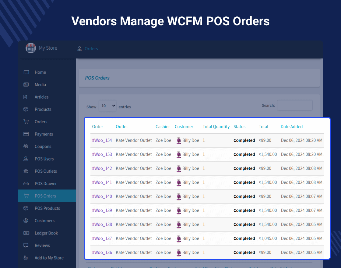Screen dimensions: 341x268
Task: Click inside the Search field
Action: (294, 105)
